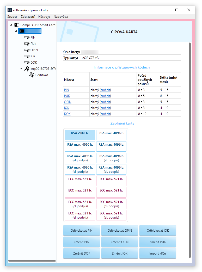Screen dimensions: 202x272
Task: Click the Změnit QPIN button
Action: (x=120, y=242)
